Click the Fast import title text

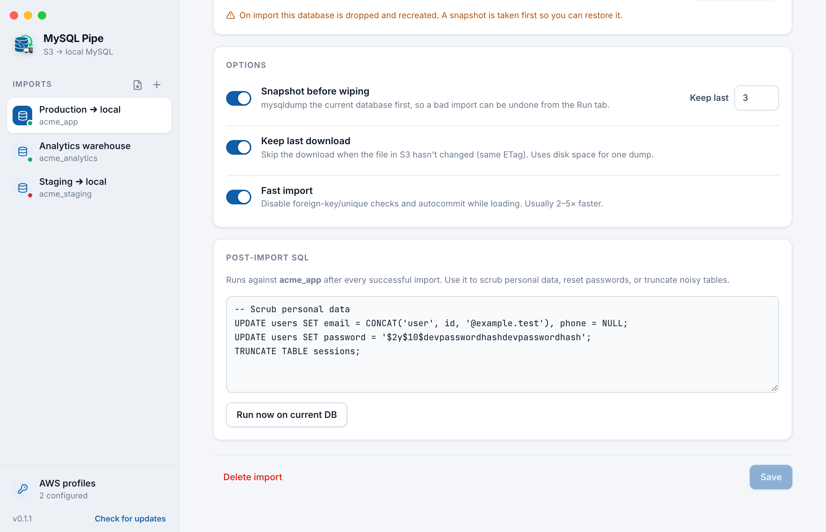287,191
